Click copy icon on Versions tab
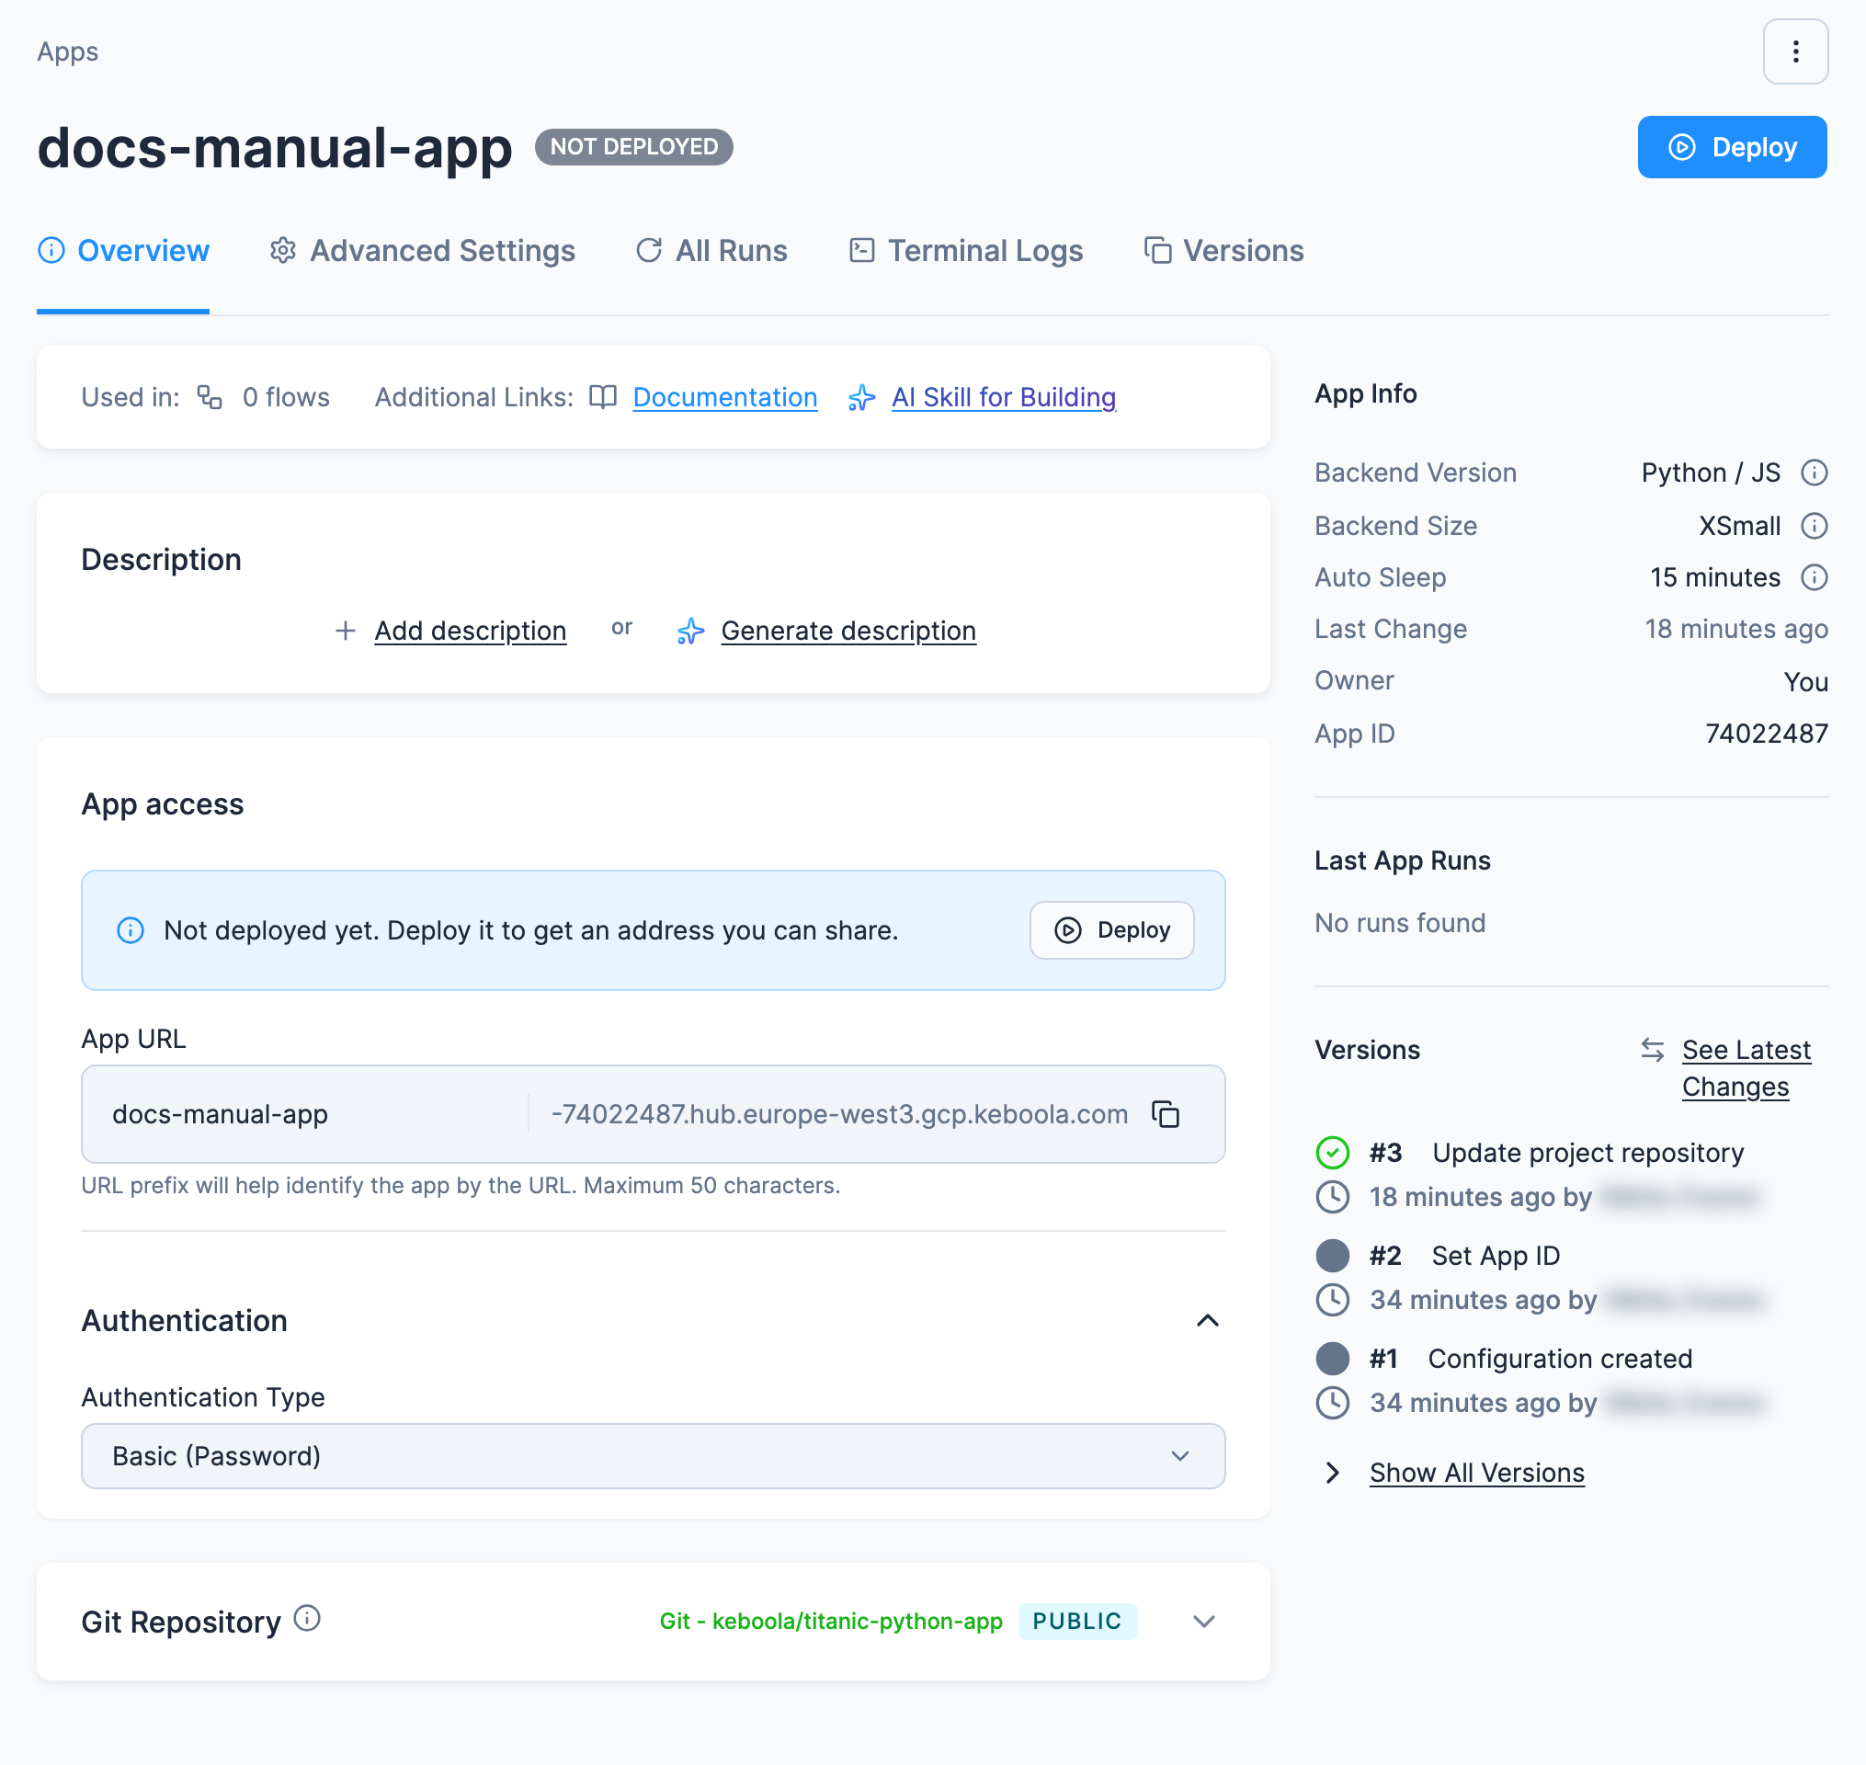Screen dimensions: 1866x1765 click(1158, 250)
